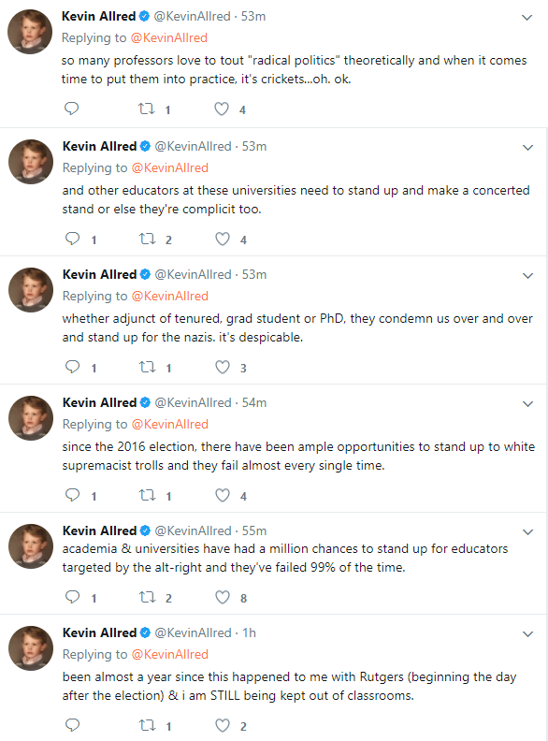Open the options chevron on the top tweet
Image resolution: width=548 pixels, height=741 pixels.
526,18
